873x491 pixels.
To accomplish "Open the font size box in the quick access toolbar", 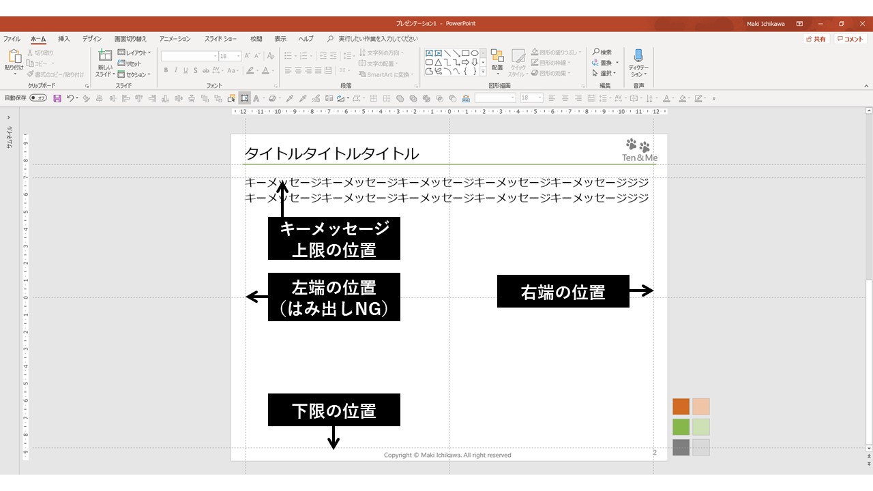I will (x=531, y=98).
